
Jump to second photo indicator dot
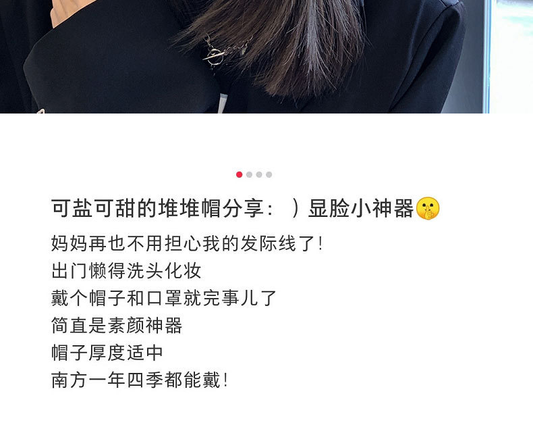pos(249,175)
